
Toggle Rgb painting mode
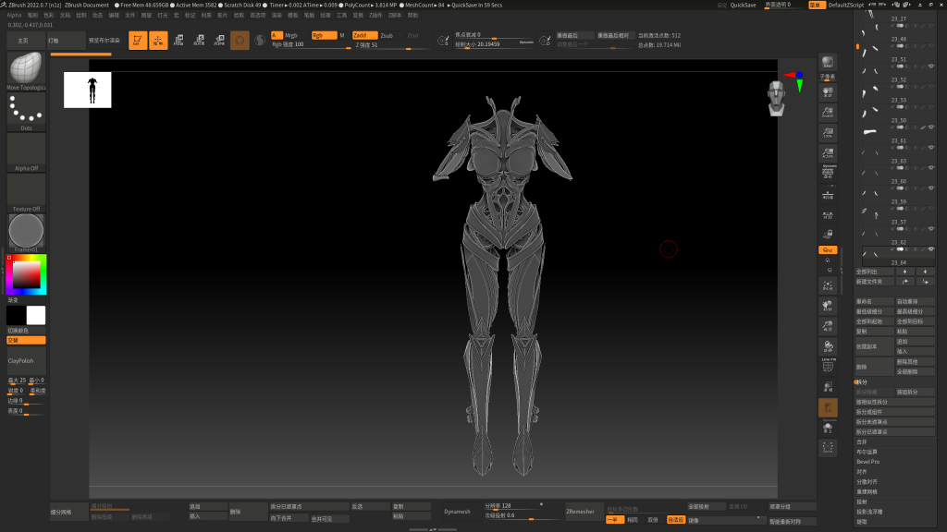point(324,35)
